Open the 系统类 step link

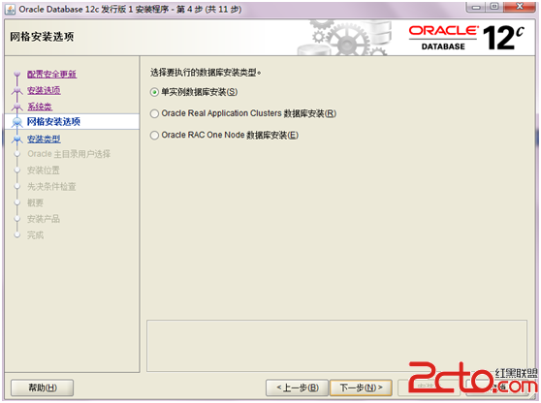(x=40, y=107)
